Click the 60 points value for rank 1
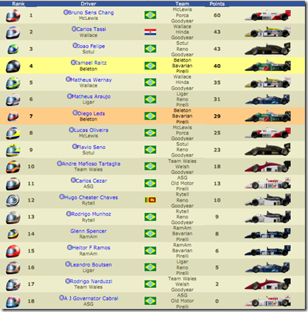The height and width of the screenshot is (312, 308). pyautogui.click(x=217, y=15)
